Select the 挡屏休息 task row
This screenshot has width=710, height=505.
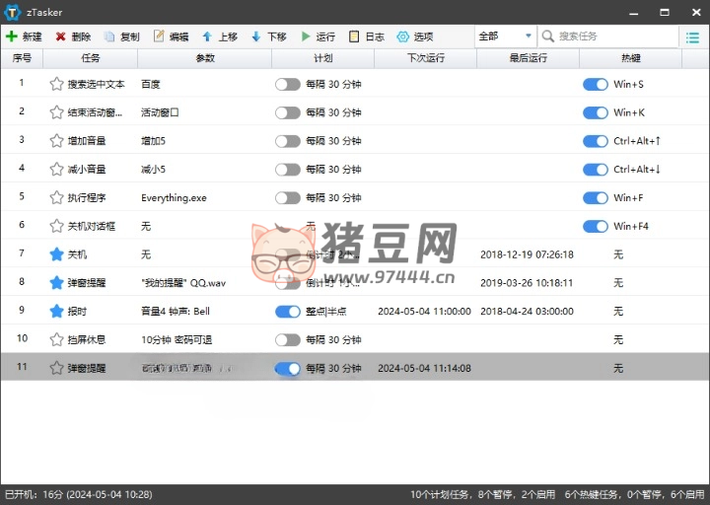click(87, 340)
